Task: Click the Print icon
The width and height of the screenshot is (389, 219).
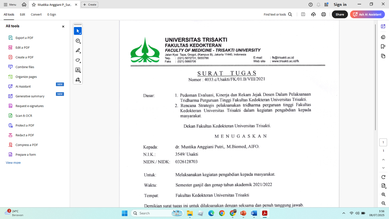Action: pos(323,14)
